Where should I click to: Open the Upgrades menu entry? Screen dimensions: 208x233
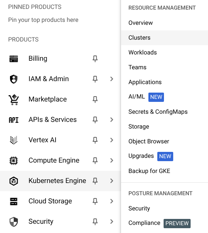pyautogui.click(x=141, y=156)
